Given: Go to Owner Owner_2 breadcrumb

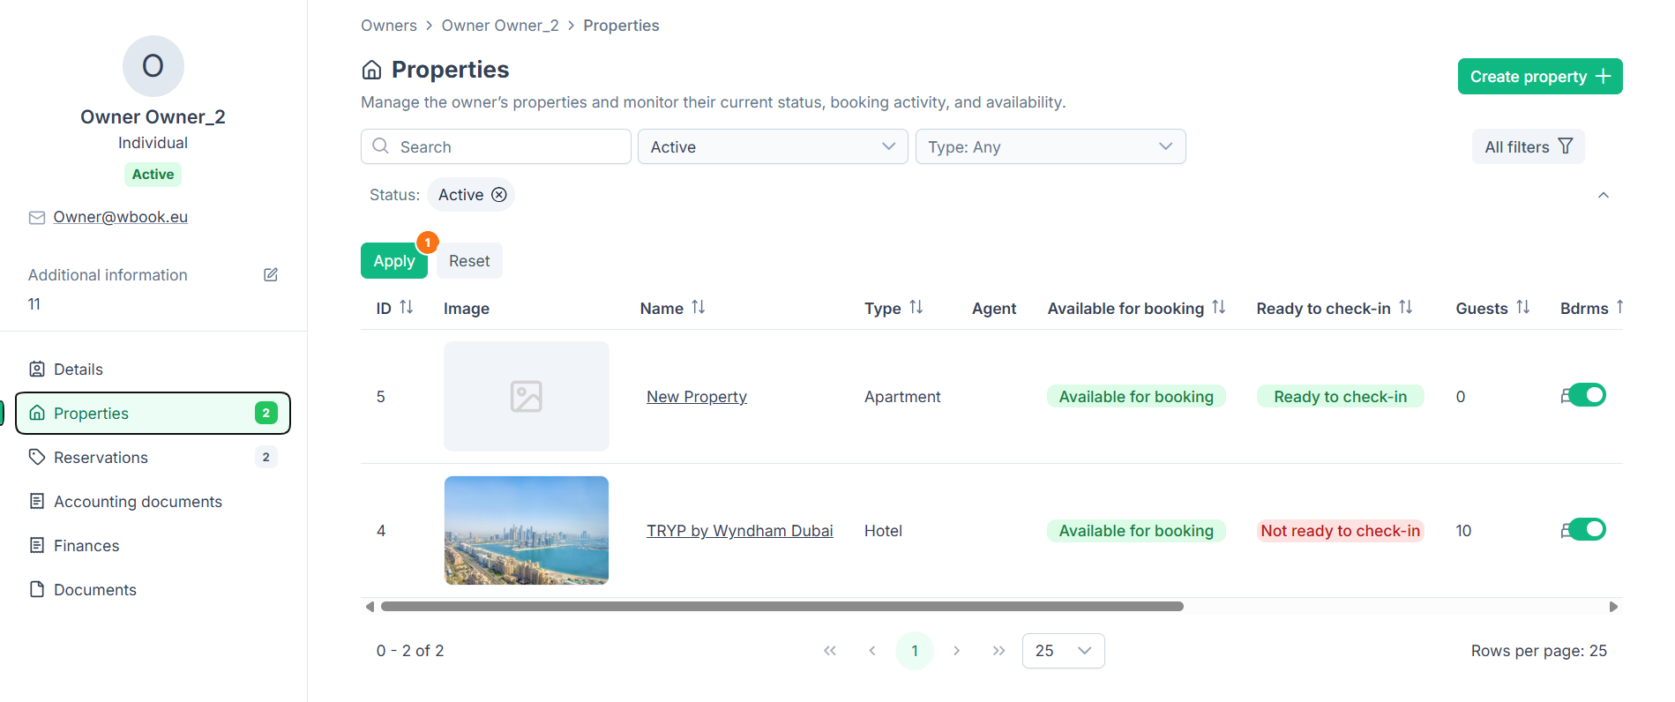Looking at the screenshot, I should [500, 26].
